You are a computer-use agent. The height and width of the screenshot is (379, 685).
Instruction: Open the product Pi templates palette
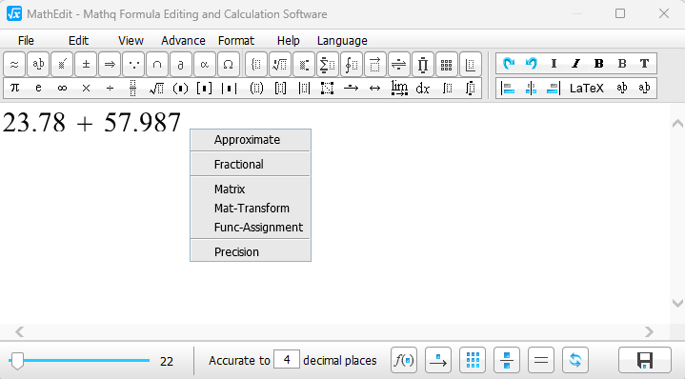(x=422, y=65)
